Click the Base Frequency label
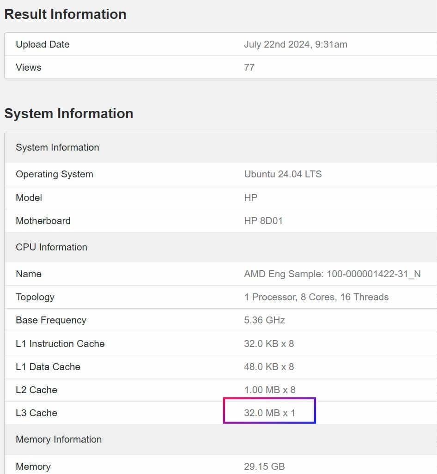 click(51, 321)
